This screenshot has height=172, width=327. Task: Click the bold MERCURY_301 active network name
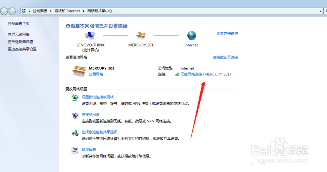pyautogui.click(x=102, y=68)
